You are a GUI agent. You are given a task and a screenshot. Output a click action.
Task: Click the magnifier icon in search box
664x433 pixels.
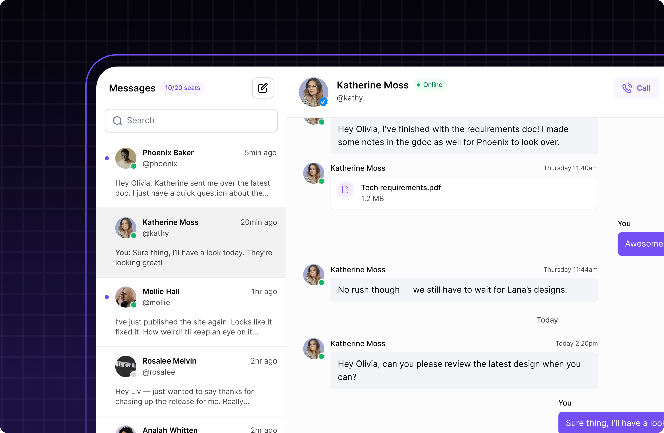117,121
